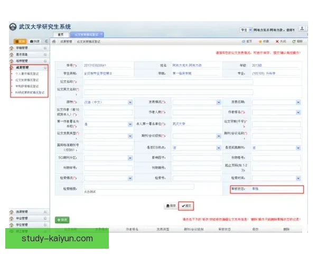This screenshot has width=317, height=254.
Task: Expand the 培养管理 section arrow
Action: [45, 61]
